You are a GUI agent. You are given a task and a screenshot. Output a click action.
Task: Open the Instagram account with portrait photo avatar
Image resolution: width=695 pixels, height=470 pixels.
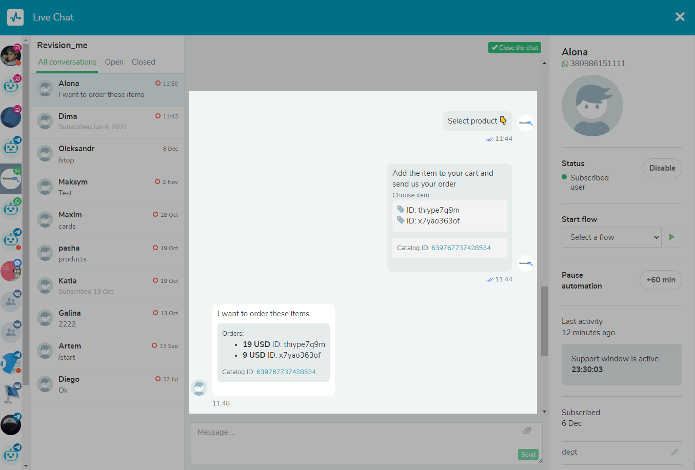pyautogui.click(x=11, y=55)
